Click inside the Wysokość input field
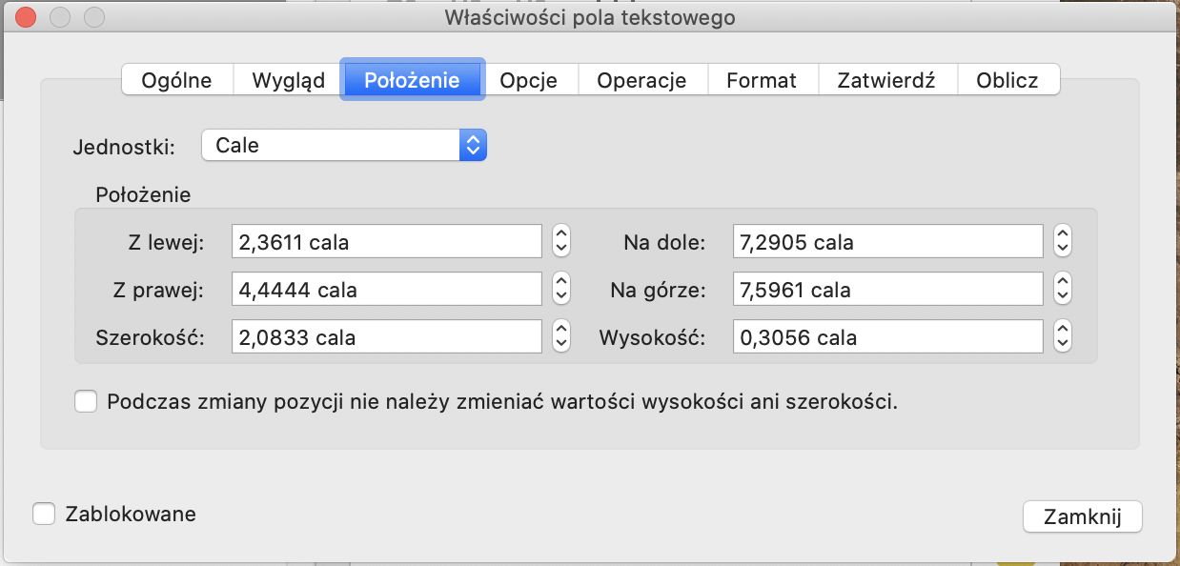The height and width of the screenshot is (566, 1180). pos(886,335)
